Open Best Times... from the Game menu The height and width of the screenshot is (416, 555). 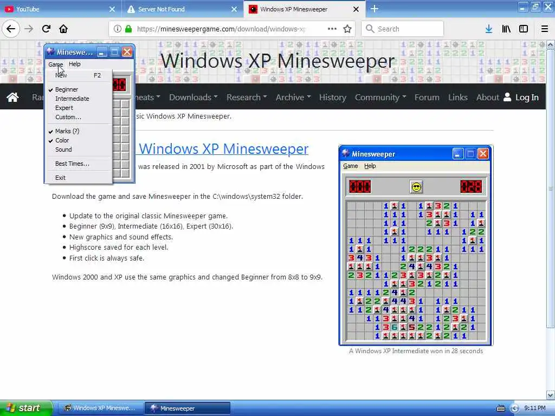pos(72,164)
